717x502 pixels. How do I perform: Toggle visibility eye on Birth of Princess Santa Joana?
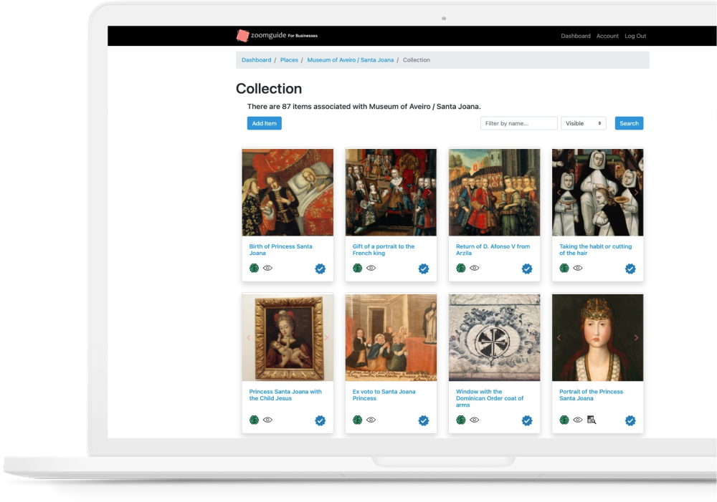(x=268, y=268)
